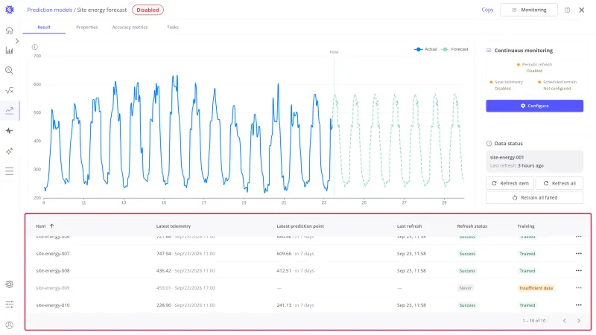Open the sliders configuration sidebar icon

click(10, 304)
